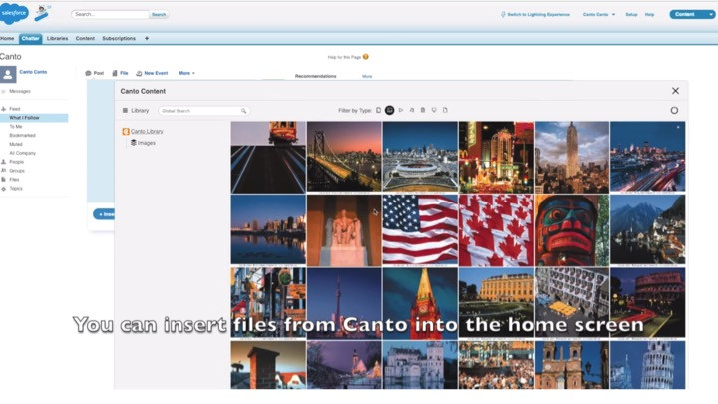Screen dimensions: 718x404
Task: Open the Subscriptions tab
Action: [119, 39]
